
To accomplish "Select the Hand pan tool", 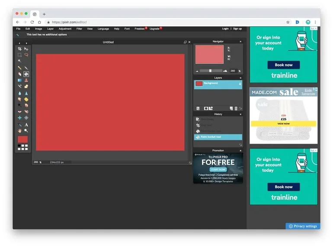I will click(19, 131).
